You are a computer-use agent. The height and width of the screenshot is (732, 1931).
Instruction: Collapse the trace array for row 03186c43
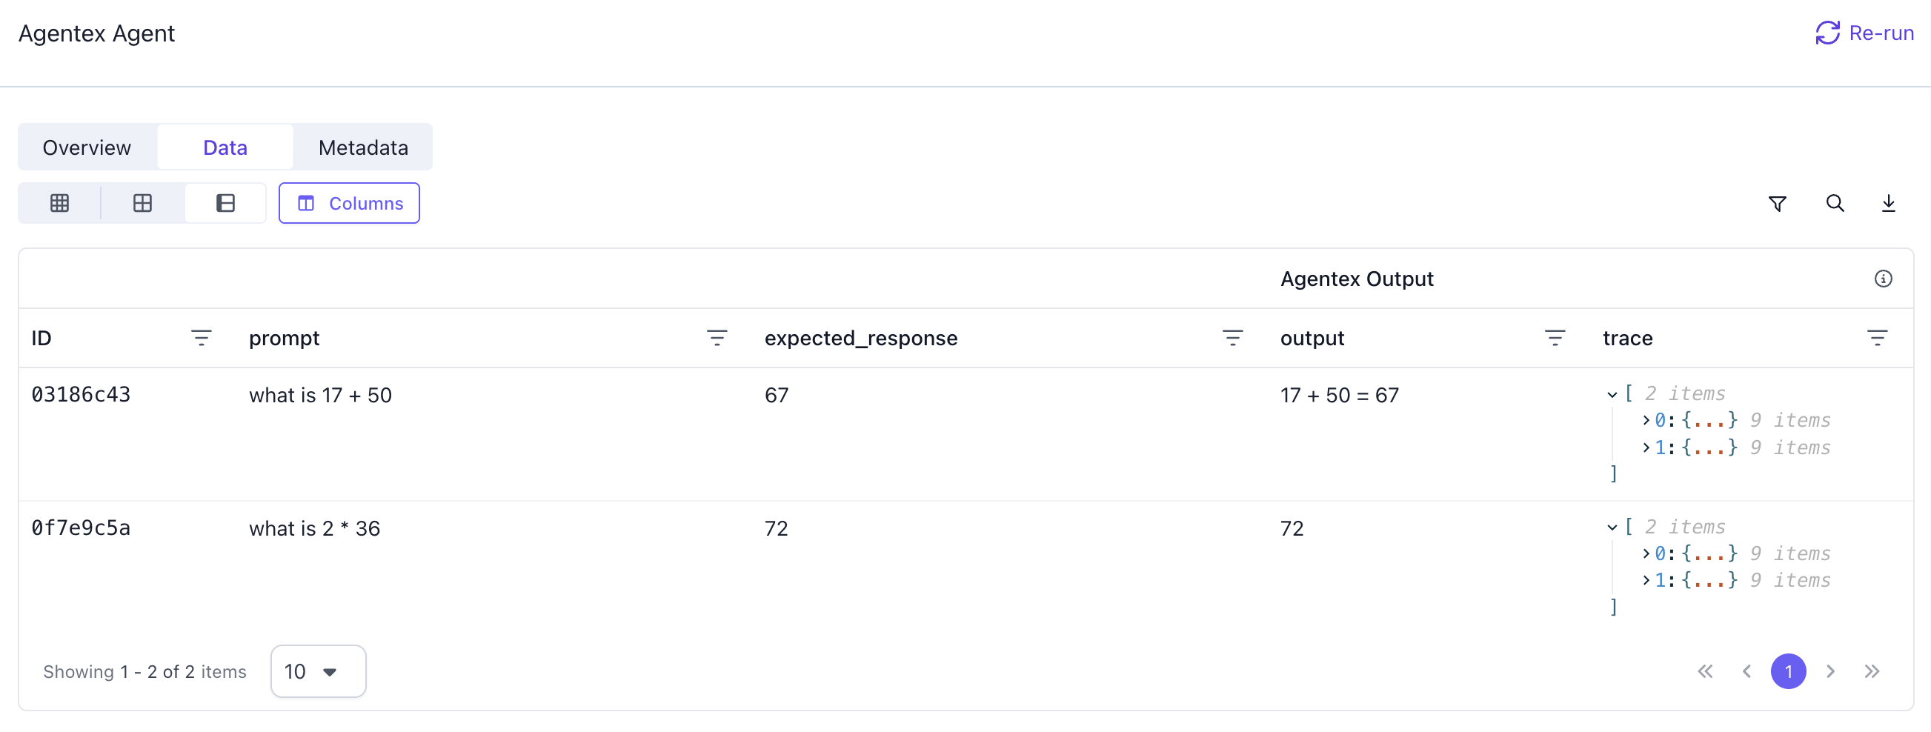pos(1612,394)
